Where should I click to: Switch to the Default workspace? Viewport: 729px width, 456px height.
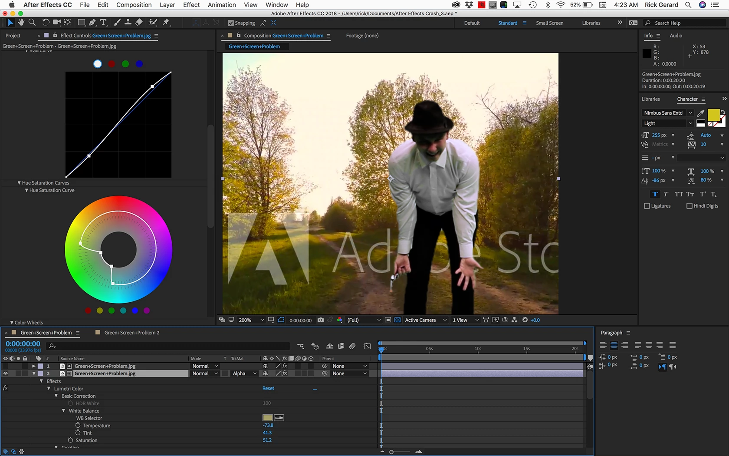472,23
